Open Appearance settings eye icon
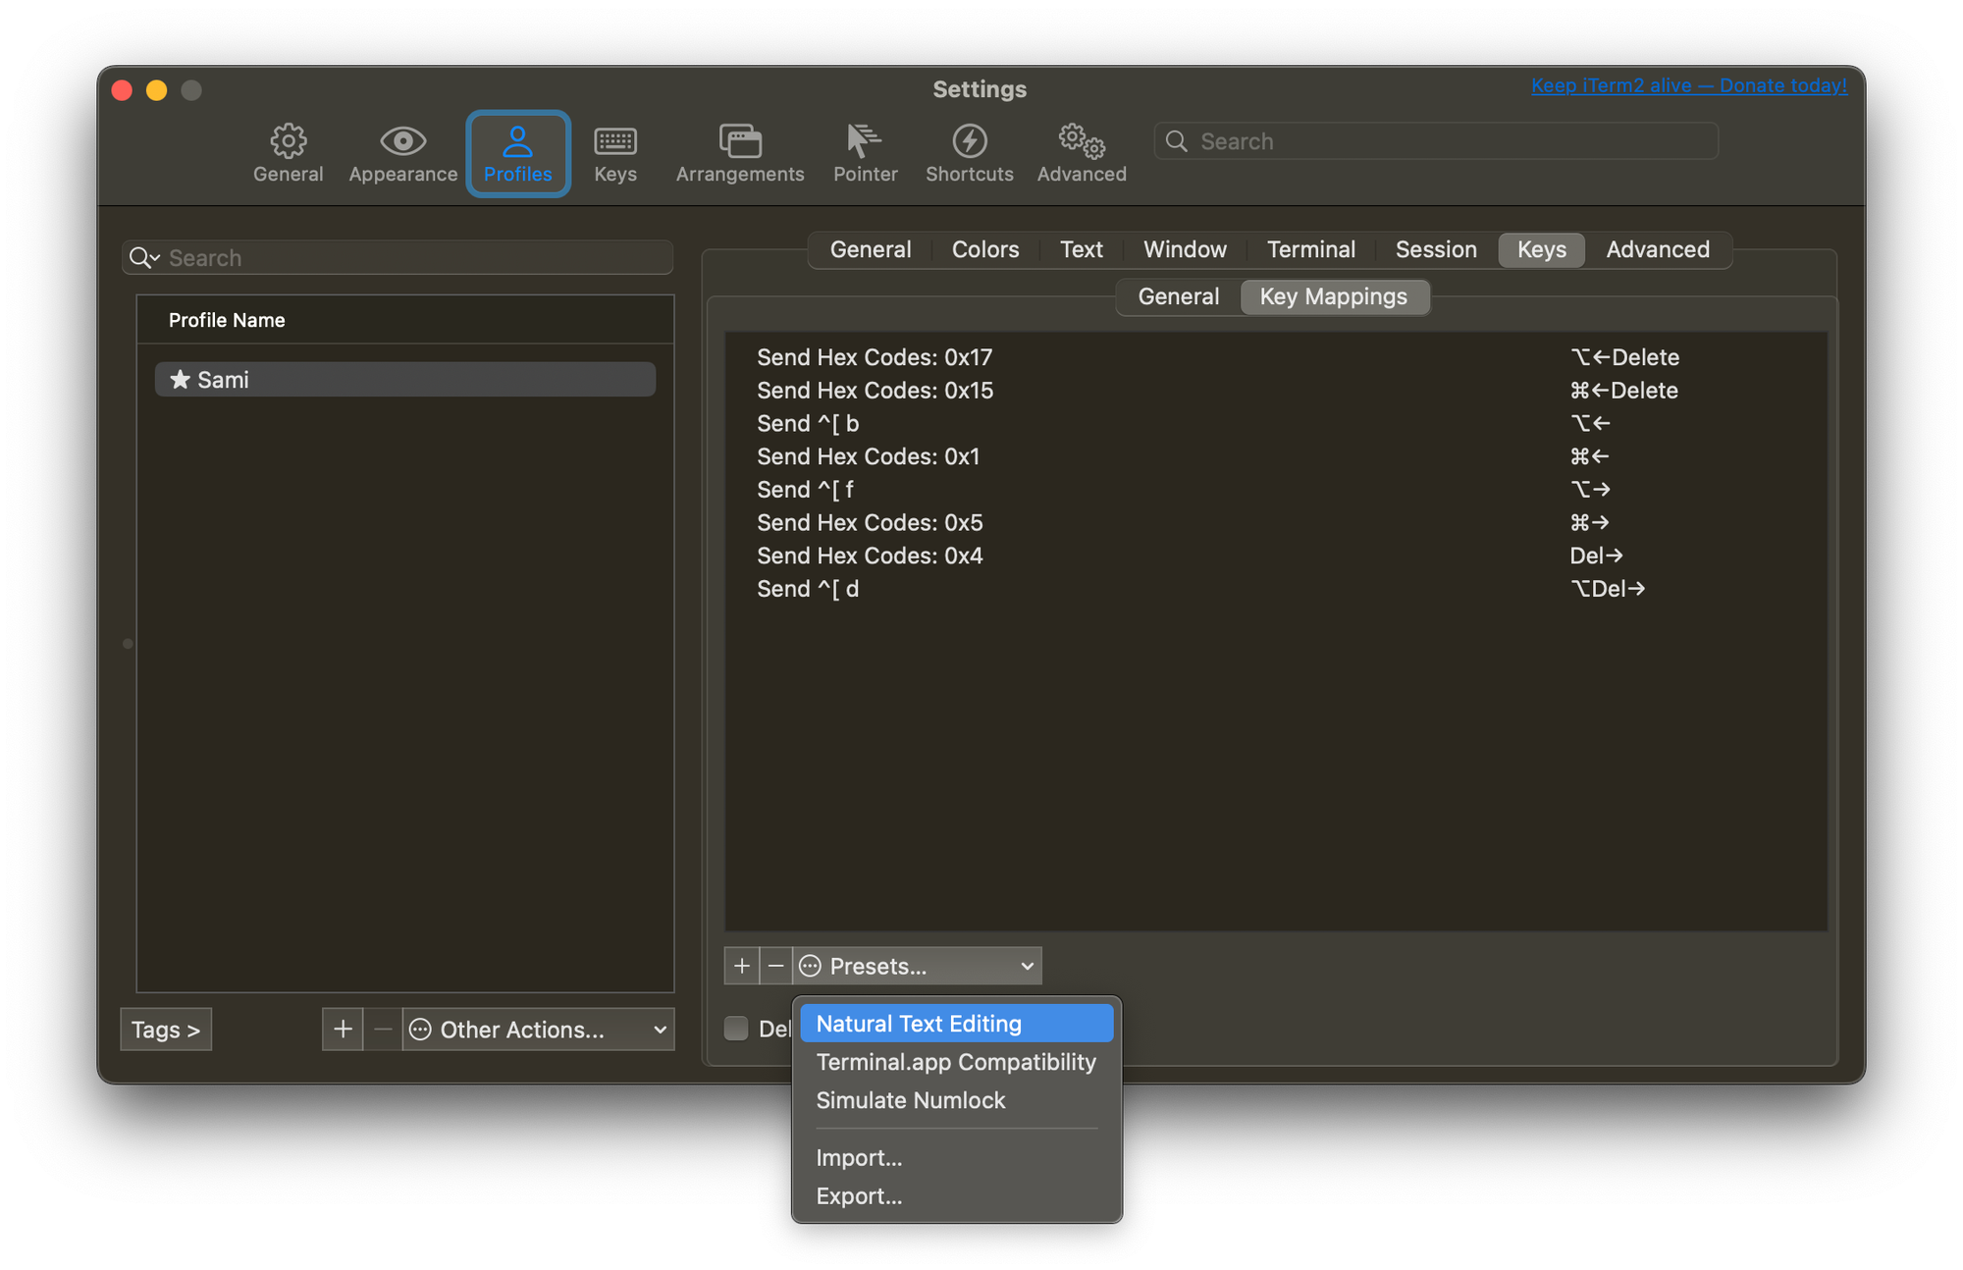 pyautogui.click(x=402, y=141)
